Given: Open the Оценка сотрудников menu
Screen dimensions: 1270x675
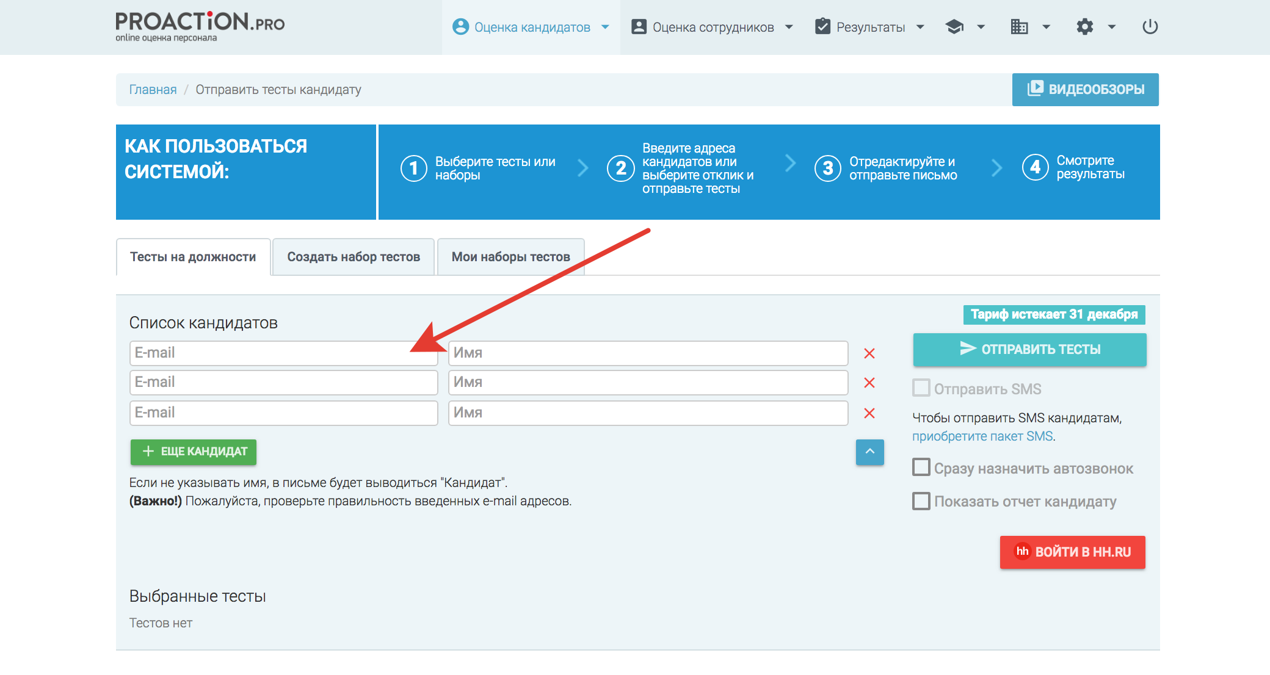Looking at the screenshot, I should click(x=712, y=27).
